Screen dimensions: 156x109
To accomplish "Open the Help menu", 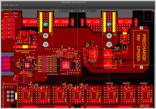I will click(17, 5).
